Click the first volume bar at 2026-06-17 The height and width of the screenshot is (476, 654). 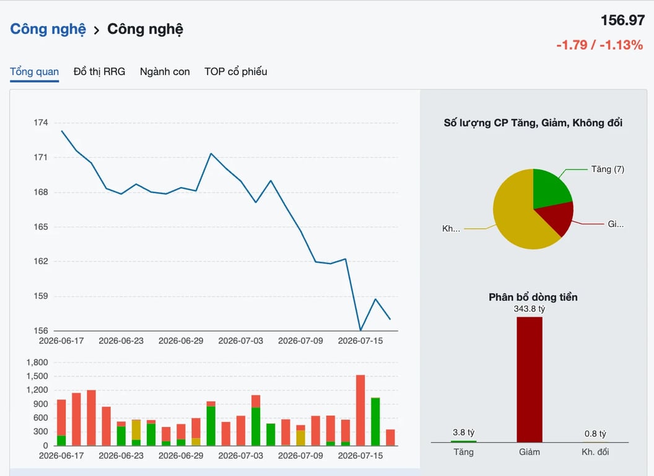(x=61, y=423)
